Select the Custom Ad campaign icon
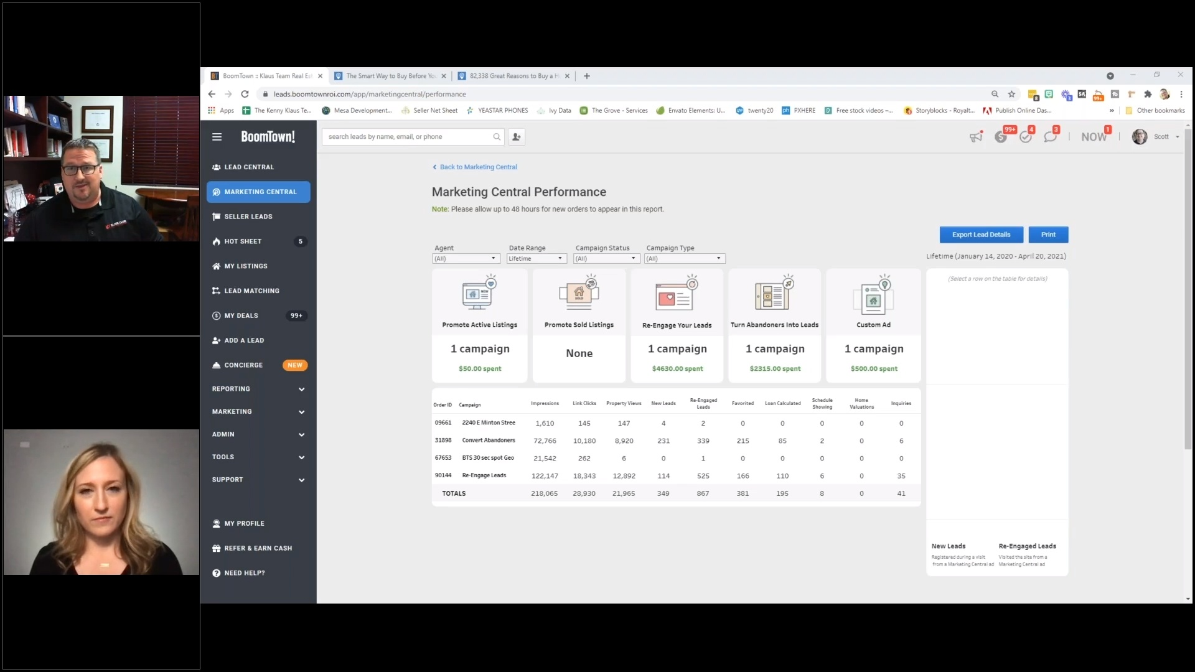Screen dimensions: 1195x672 coord(873,296)
